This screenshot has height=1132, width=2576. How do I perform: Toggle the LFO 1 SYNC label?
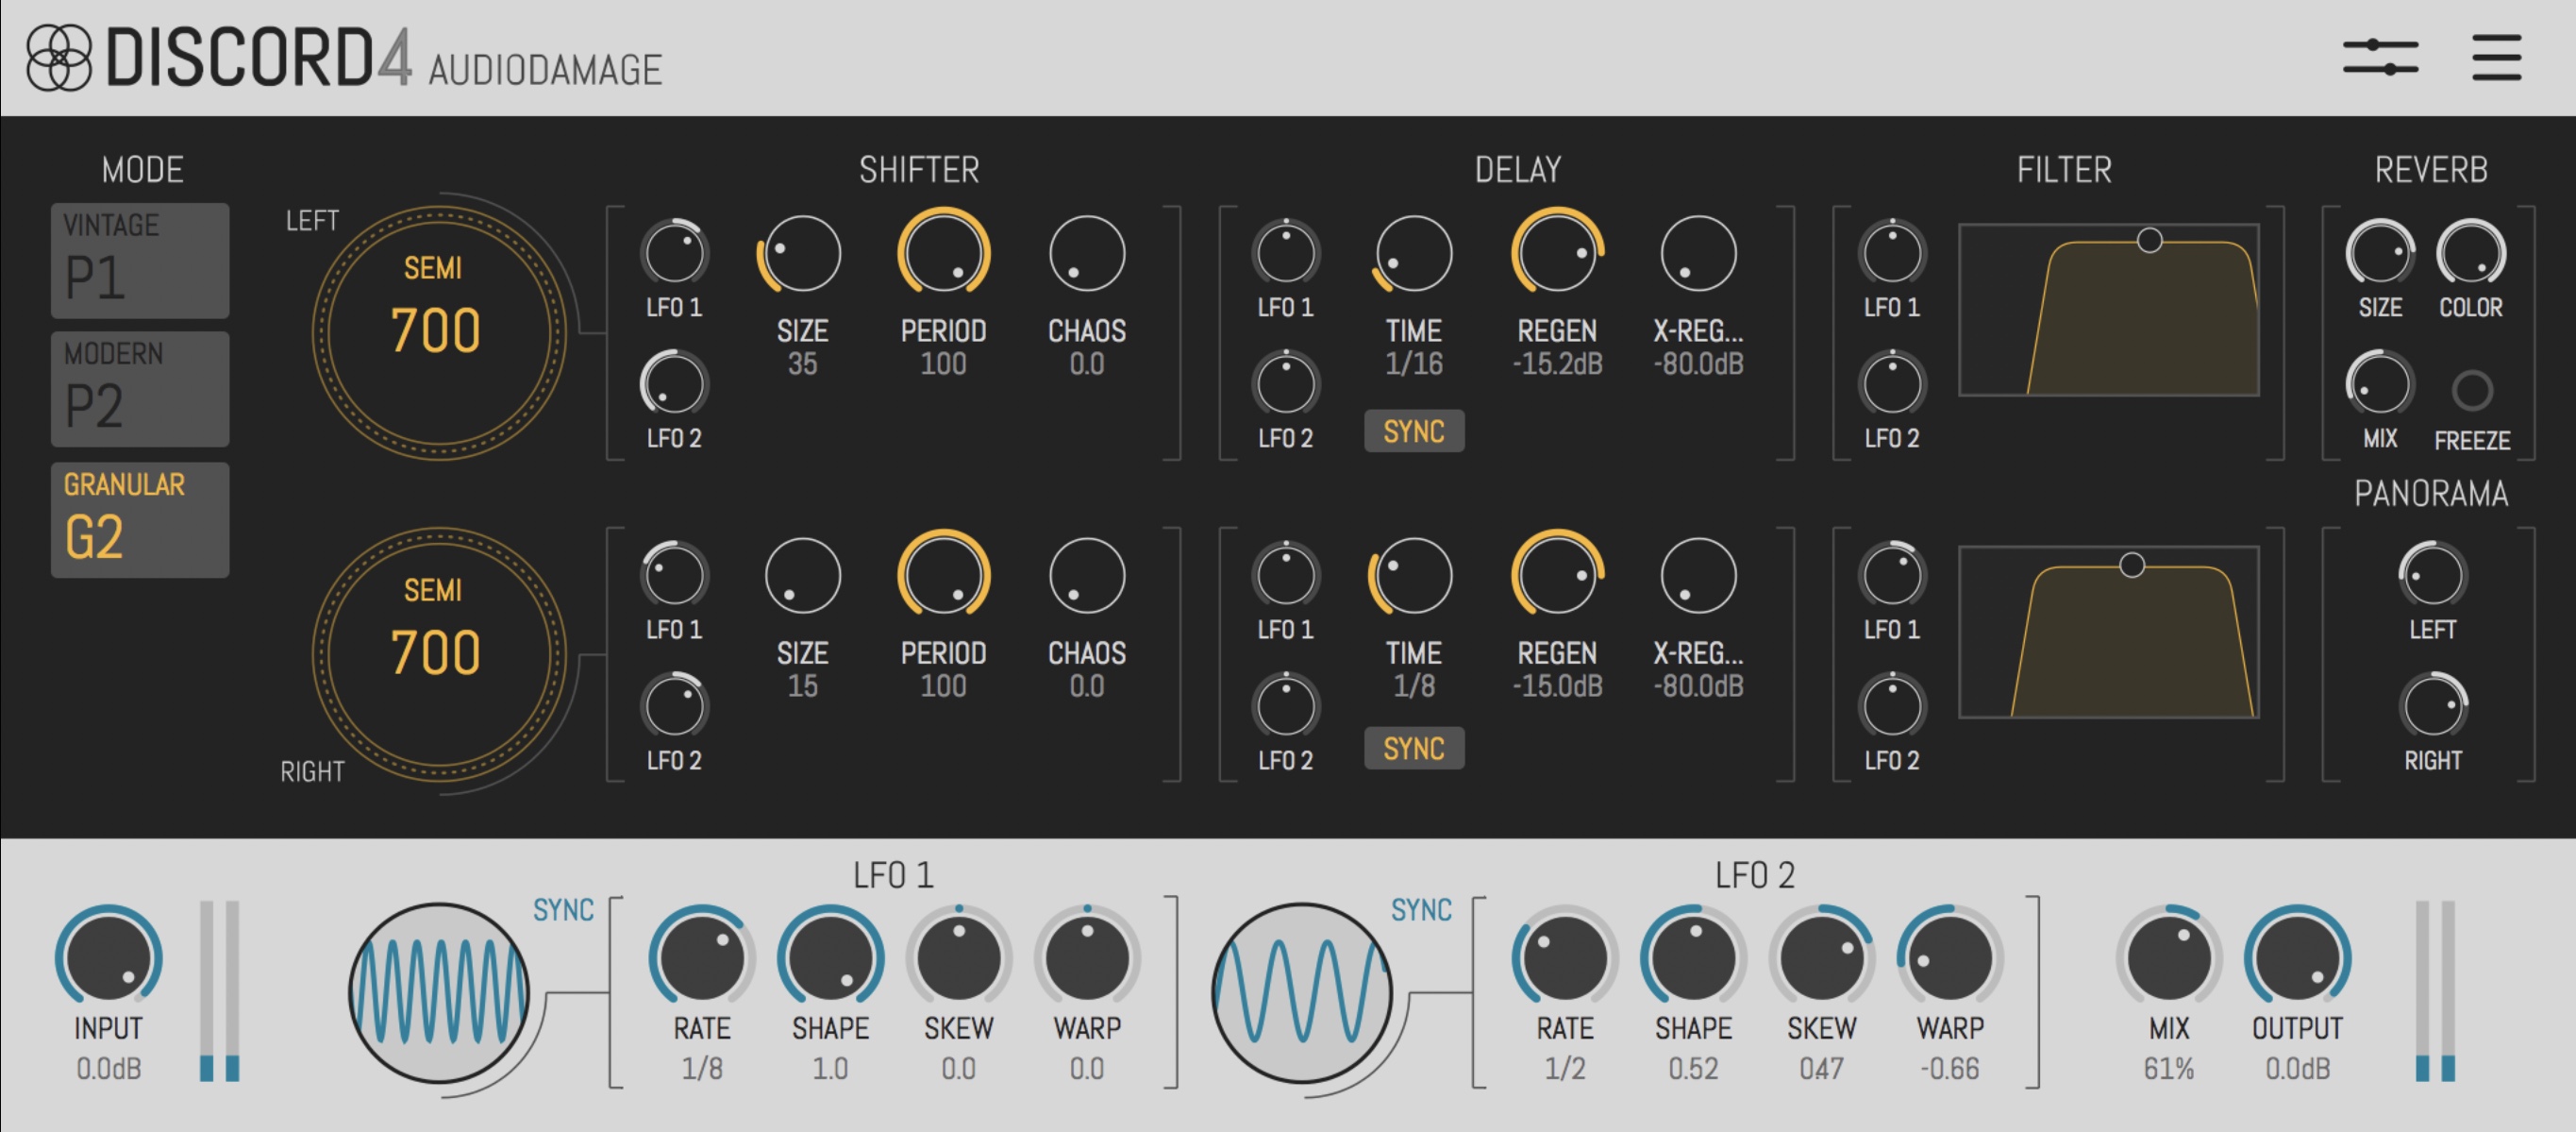point(563,910)
